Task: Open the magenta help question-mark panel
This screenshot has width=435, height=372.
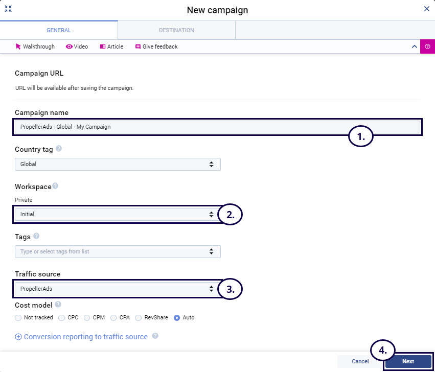Action: [427, 46]
